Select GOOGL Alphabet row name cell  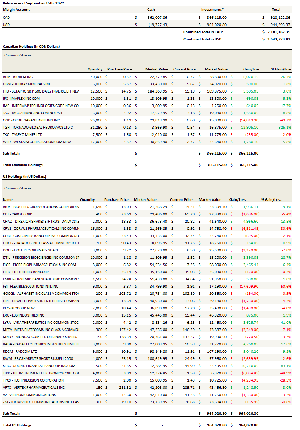(x=41, y=293)
